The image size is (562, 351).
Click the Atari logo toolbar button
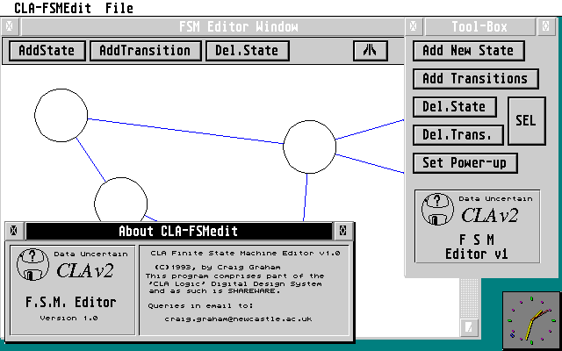[x=371, y=50]
